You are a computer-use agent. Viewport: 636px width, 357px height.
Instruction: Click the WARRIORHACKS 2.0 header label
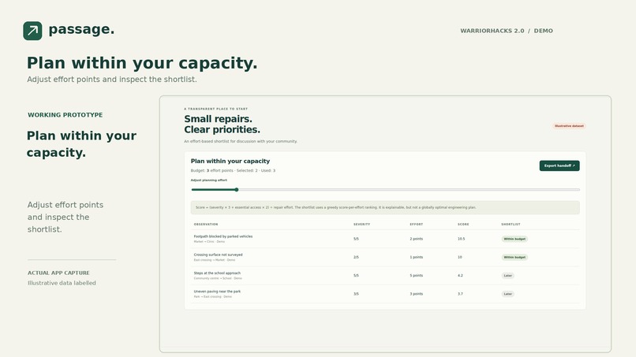click(x=492, y=31)
